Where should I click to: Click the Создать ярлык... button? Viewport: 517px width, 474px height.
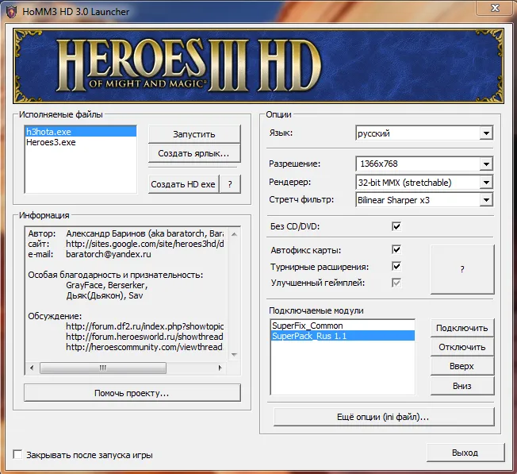(x=193, y=153)
